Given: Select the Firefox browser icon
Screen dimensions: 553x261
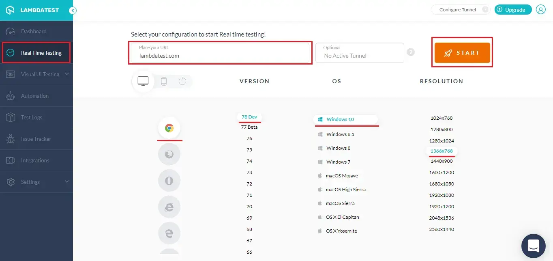Looking at the screenshot, I should click(169, 154).
